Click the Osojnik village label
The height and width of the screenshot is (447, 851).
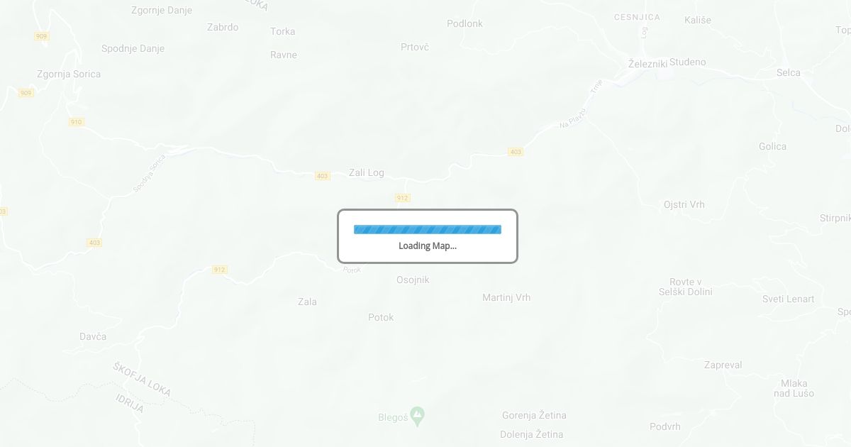tap(413, 280)
